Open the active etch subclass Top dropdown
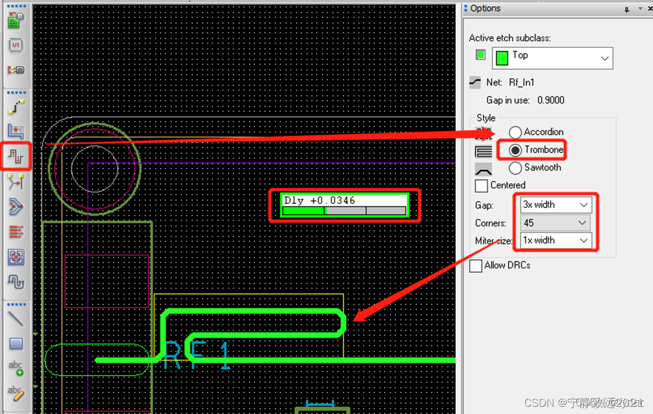 point(552,58)
